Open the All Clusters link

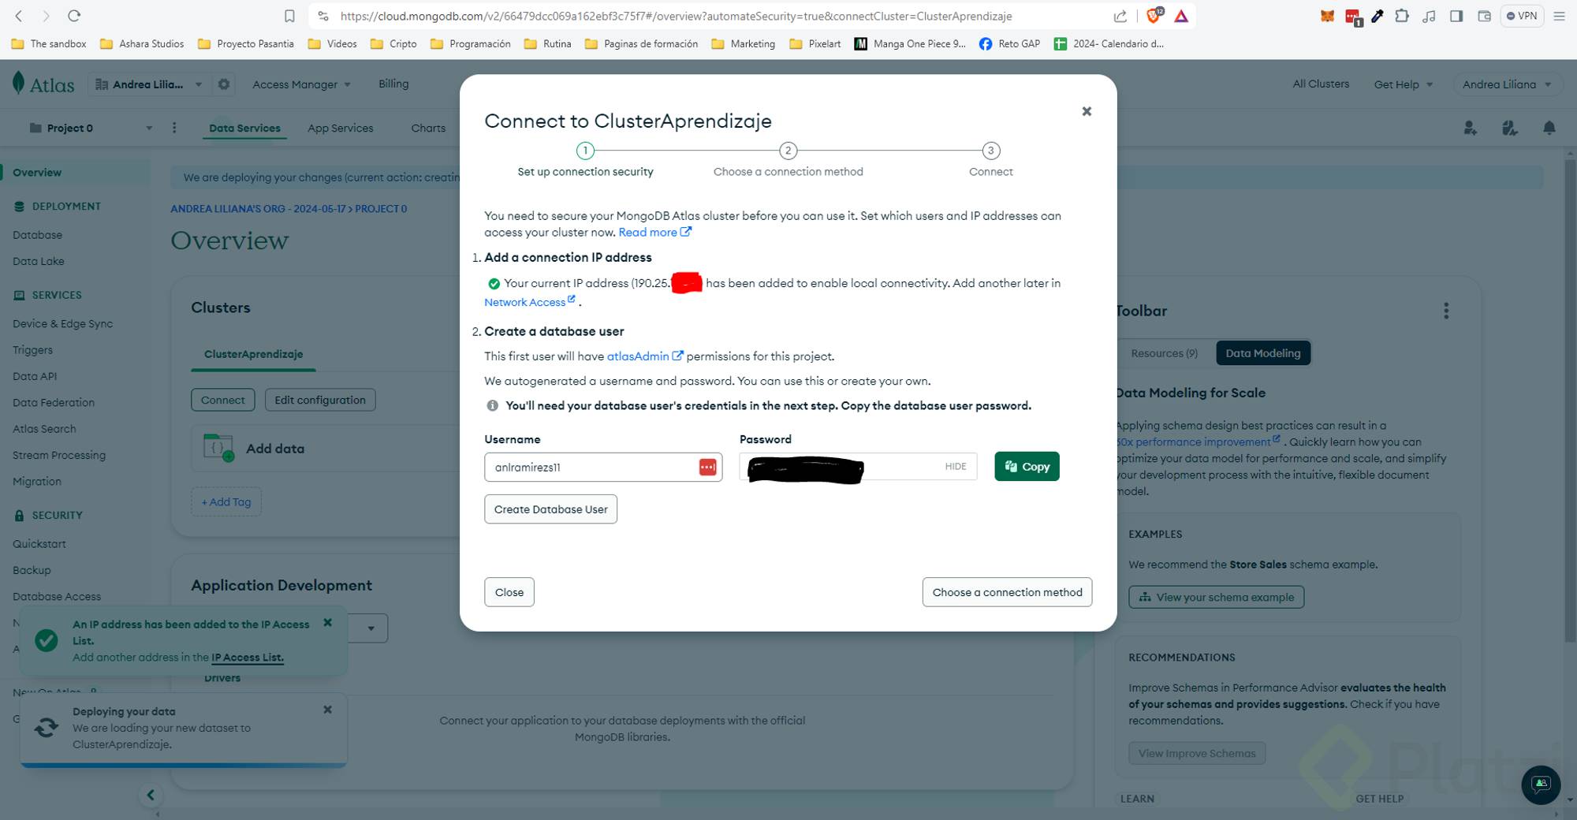tap(1321, 84)
